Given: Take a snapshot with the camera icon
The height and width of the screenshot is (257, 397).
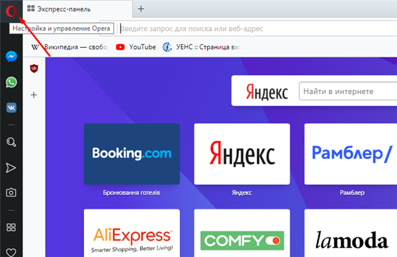Looking at the screenshot, I should 11,192.
